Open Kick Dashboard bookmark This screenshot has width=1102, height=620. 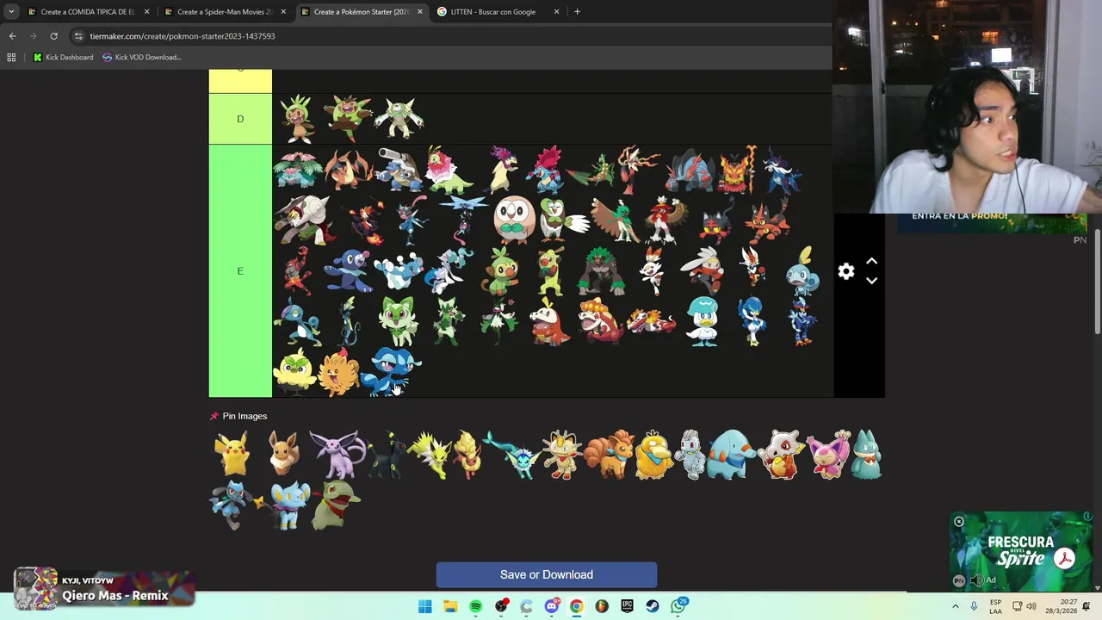click(63, 58)
